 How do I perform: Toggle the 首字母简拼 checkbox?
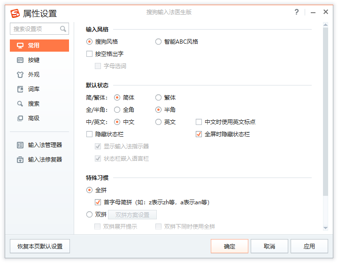tap(98, 202)
